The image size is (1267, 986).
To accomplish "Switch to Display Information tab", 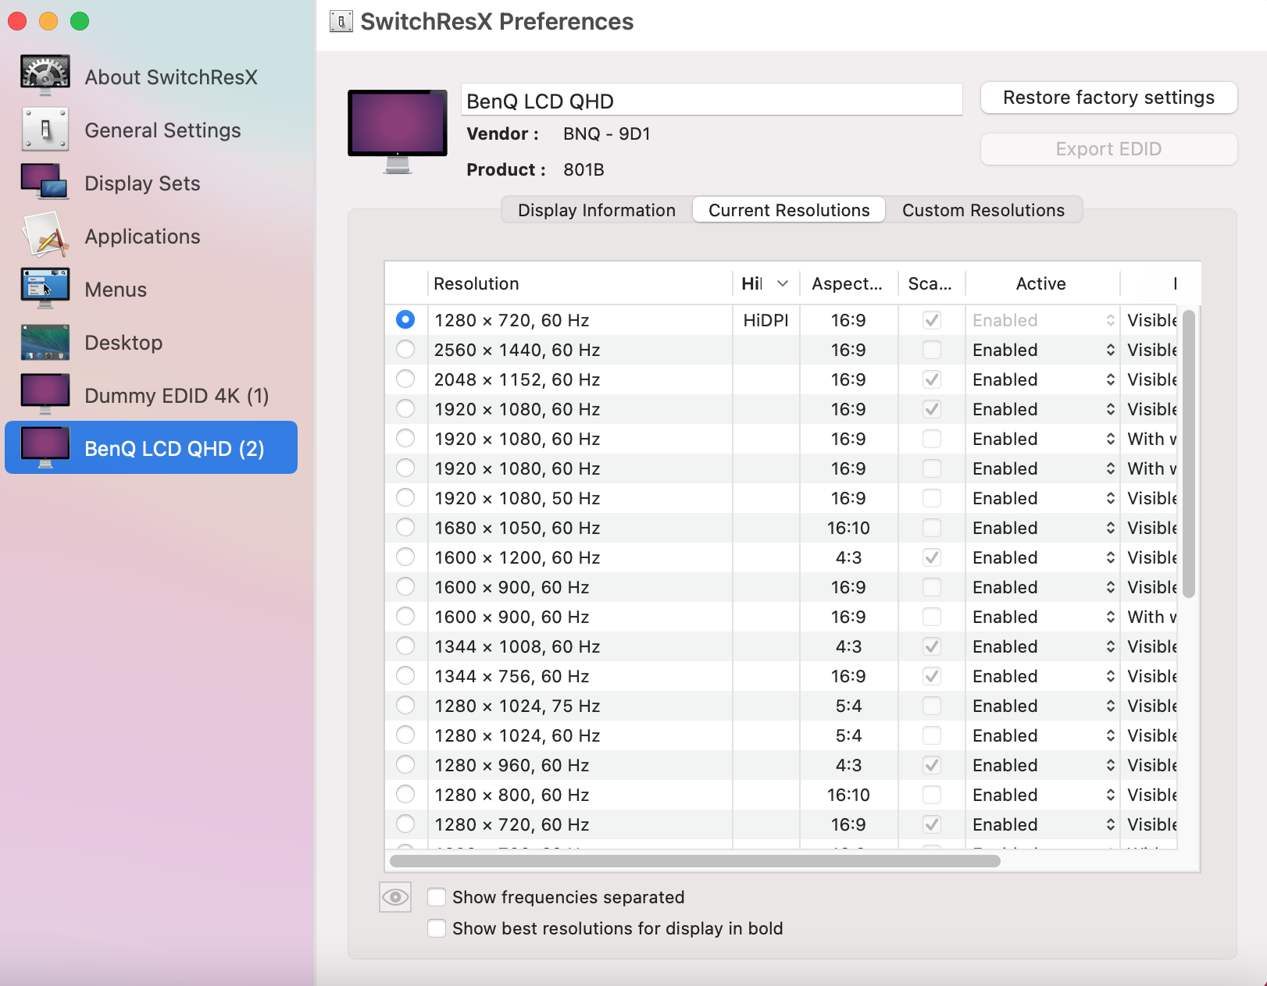I will (x=597, y=210).
